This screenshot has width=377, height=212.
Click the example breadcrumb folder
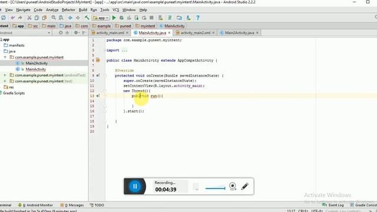tap(101, 26)
